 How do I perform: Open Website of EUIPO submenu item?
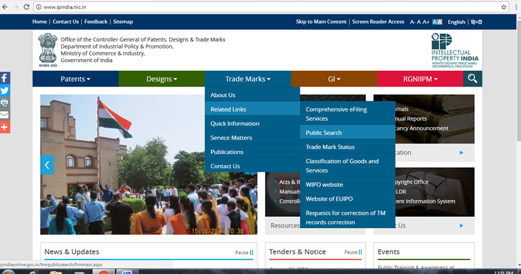click(348, 199)
